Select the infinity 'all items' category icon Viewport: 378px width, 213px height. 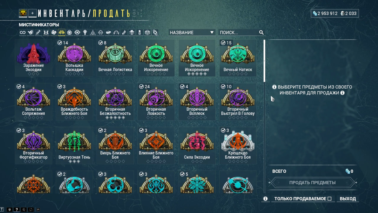(23, 33)
